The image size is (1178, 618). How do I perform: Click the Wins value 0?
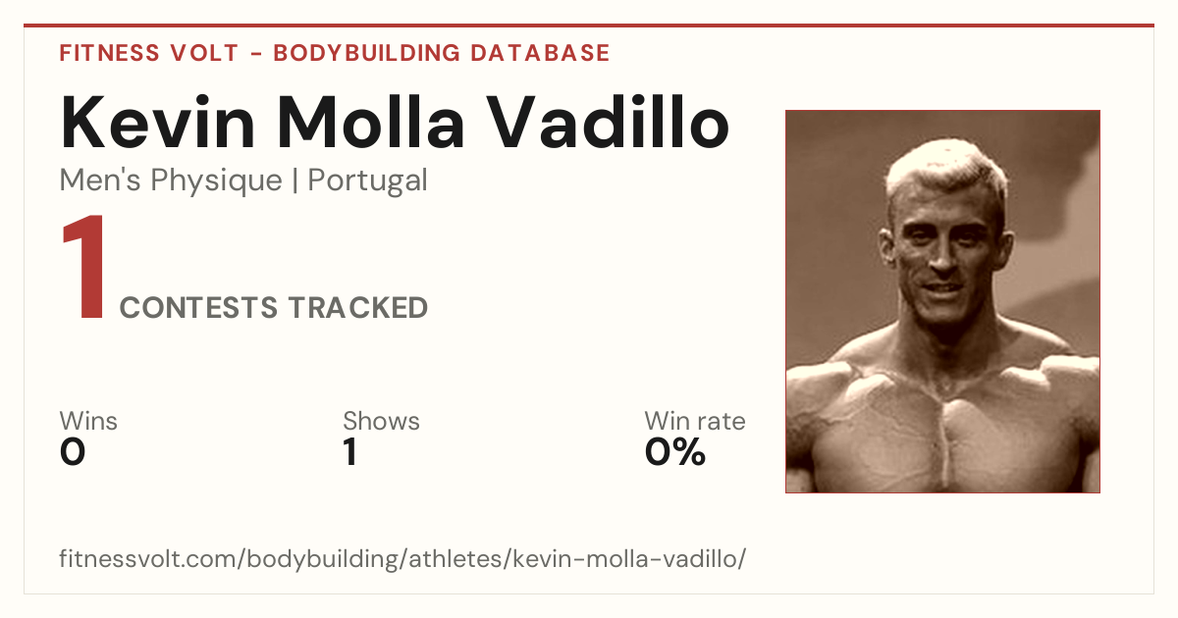[73, 452]
